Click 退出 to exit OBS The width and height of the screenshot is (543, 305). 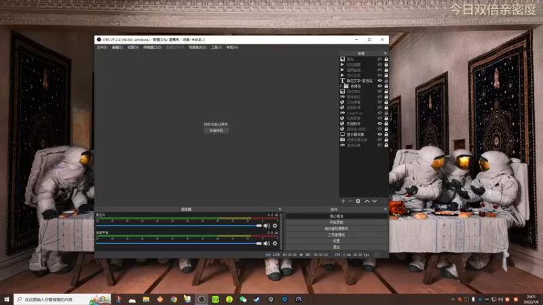point(336,247)
